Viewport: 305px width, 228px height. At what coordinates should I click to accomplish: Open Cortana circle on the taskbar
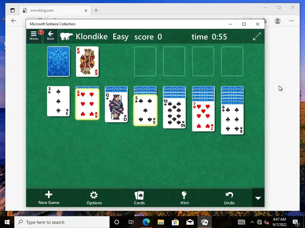click(117, 222)
